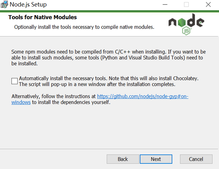Click the 'Tools for Native Modules' heading
Viewport: 219px width, 169px height.
point(43,17)
